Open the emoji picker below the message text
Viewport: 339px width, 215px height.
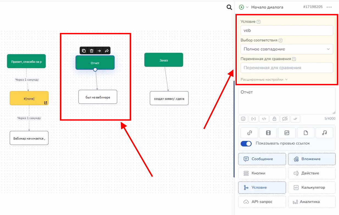[243, 119]
